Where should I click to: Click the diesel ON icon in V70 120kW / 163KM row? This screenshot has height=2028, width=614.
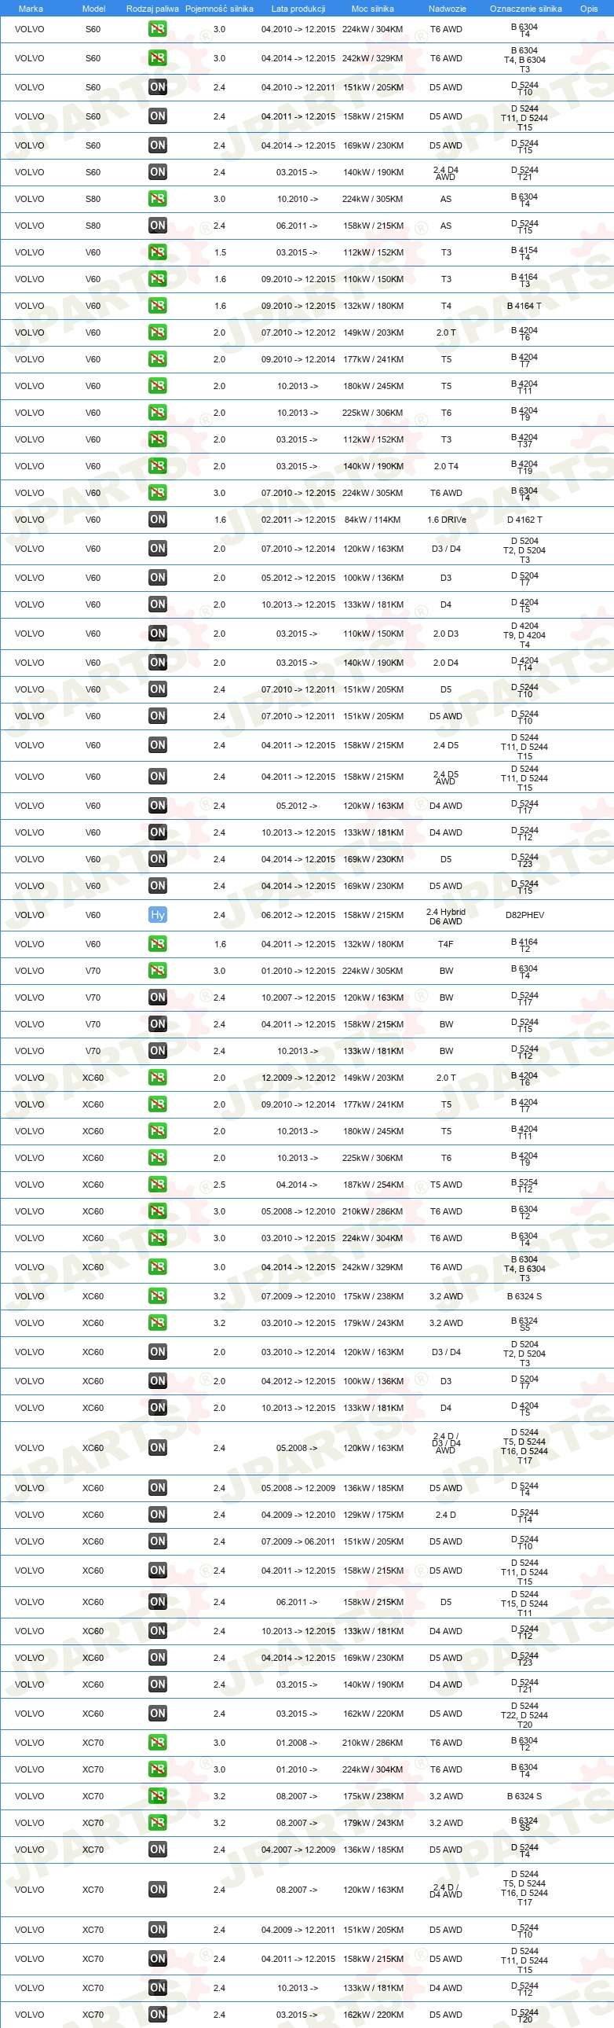point(157,997)
